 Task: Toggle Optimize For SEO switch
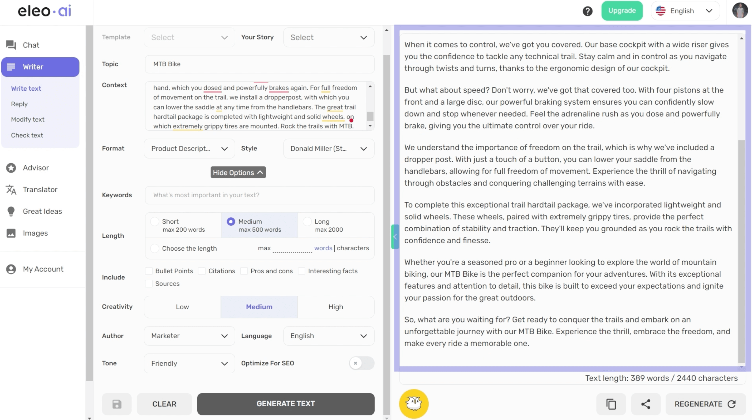(362, 363)
